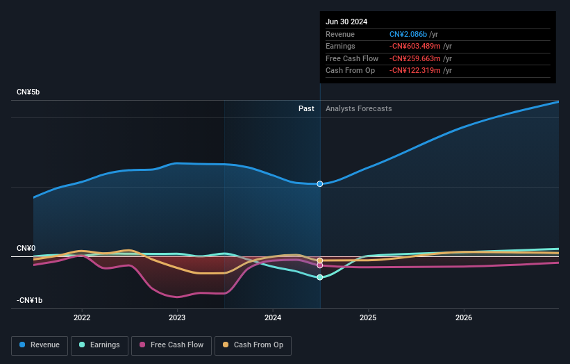Click the 2022 x-axis label

tap(82, 318)
